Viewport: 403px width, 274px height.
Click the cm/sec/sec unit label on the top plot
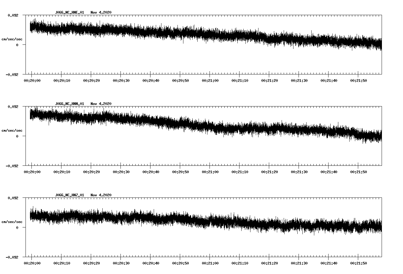tap(12, 39)
